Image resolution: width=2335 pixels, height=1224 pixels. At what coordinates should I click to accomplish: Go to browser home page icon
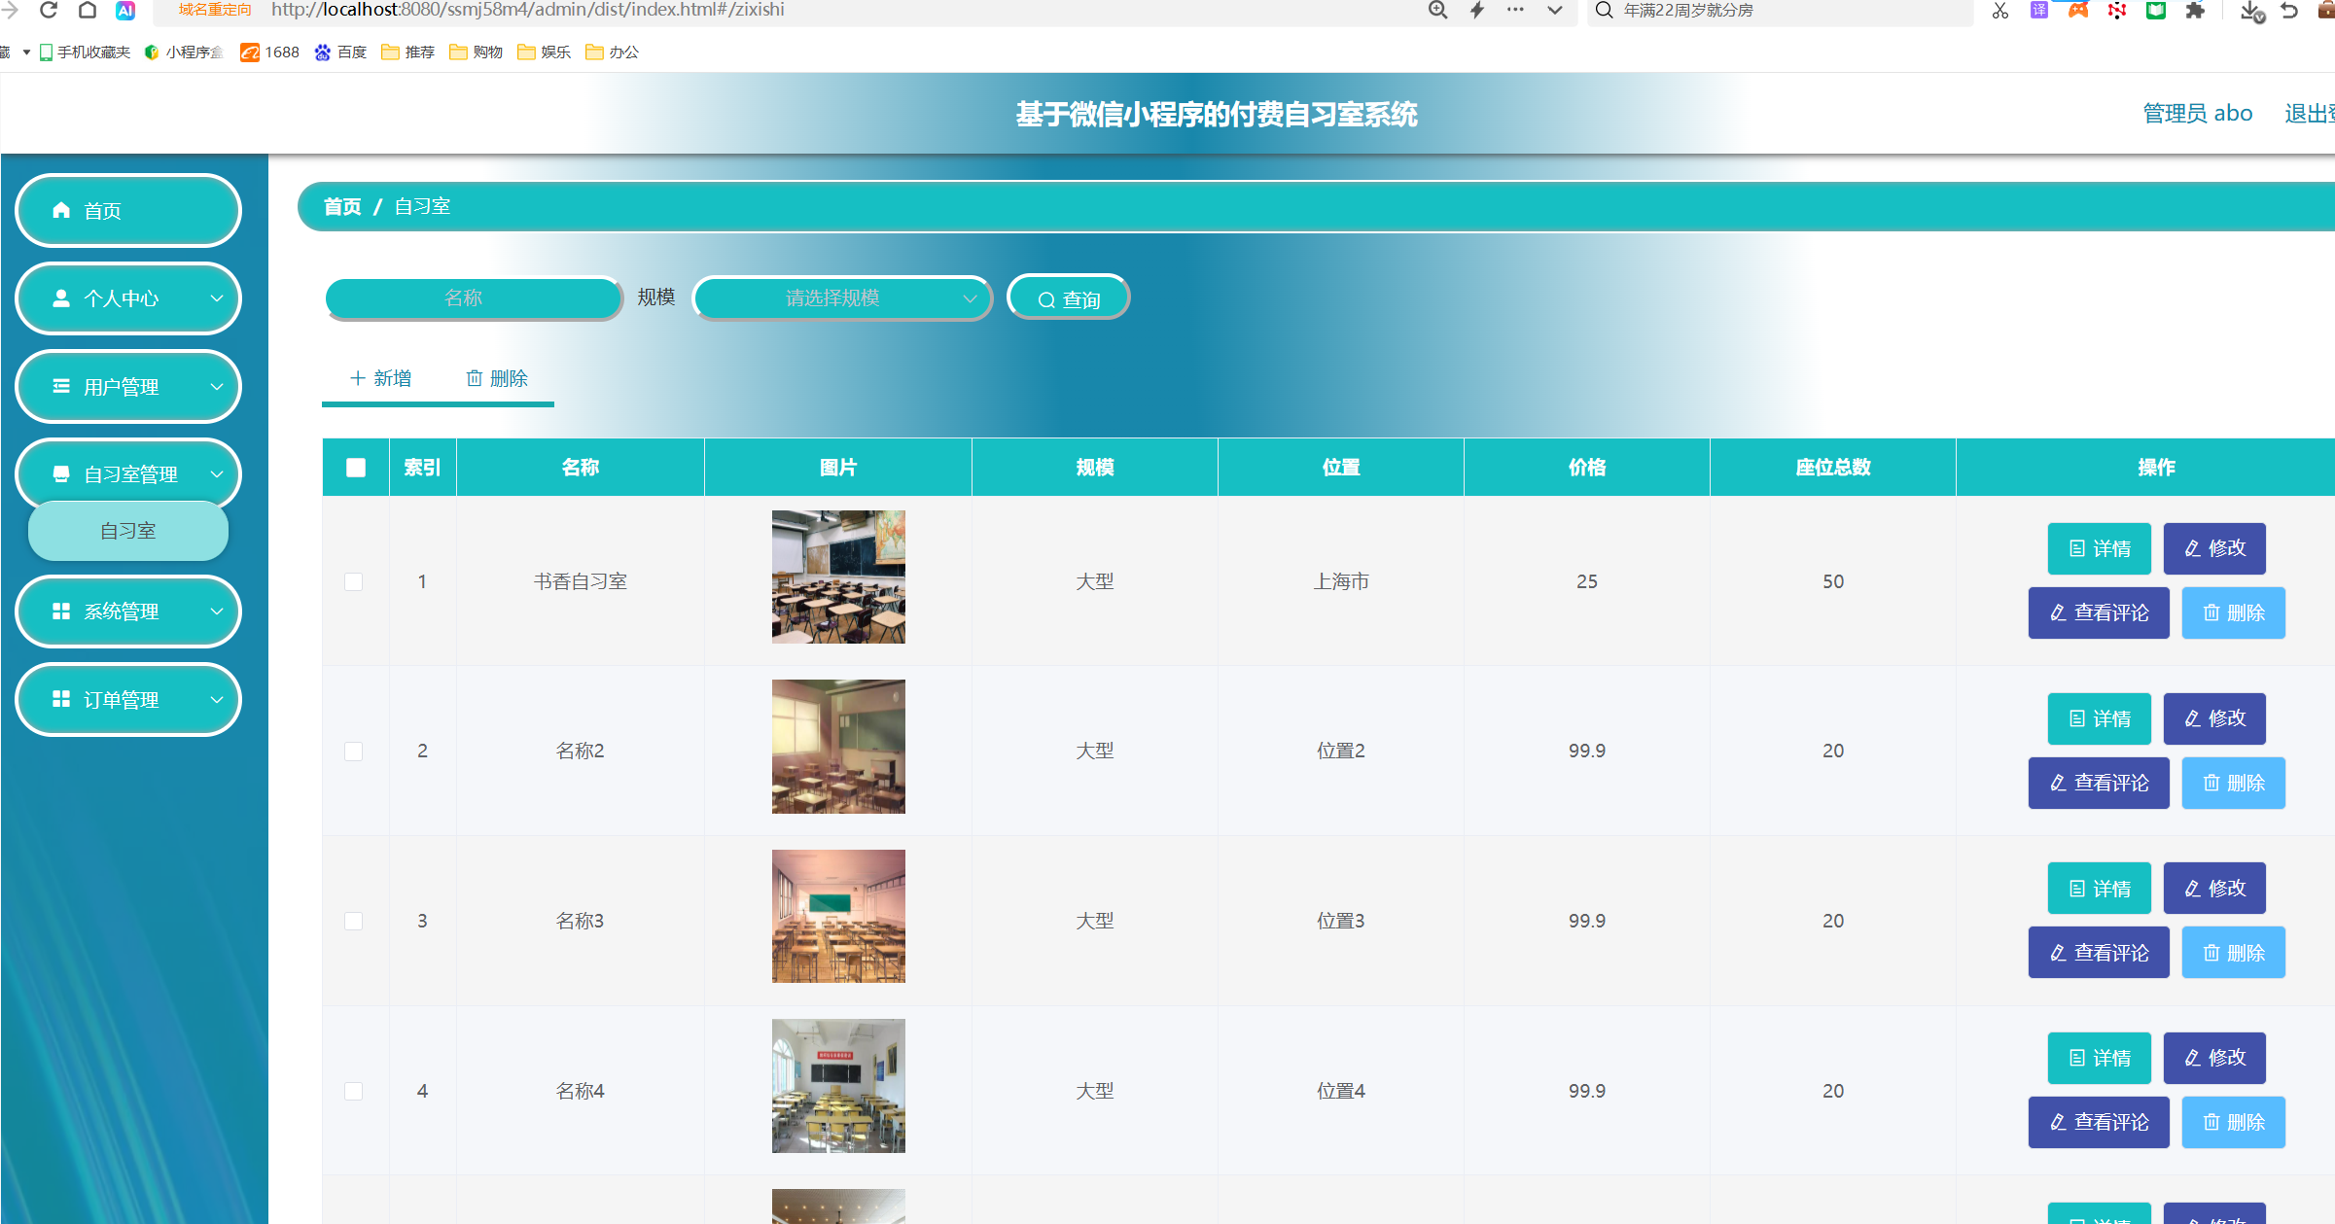click(88, 10)
